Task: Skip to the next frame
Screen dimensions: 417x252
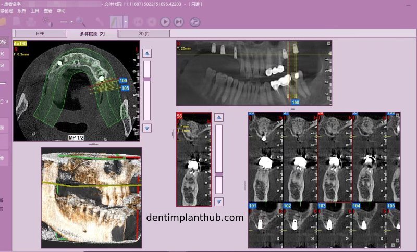Action: (x=179, y=22)
